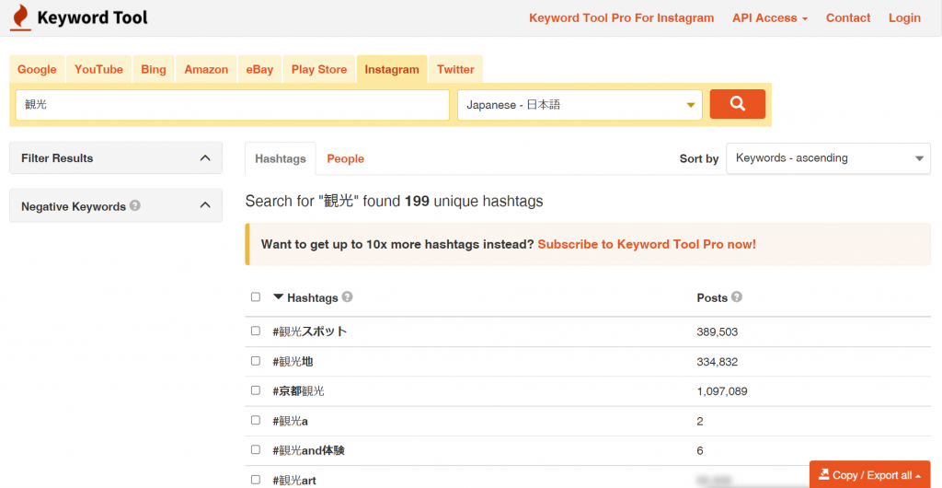Click the Keyword Tool brand name
Screen dimensions: 942x488
click(x=93, y=17)
